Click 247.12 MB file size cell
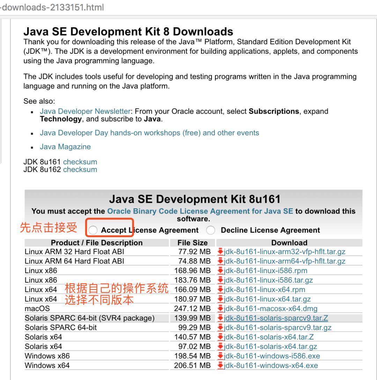 point(192,308)
